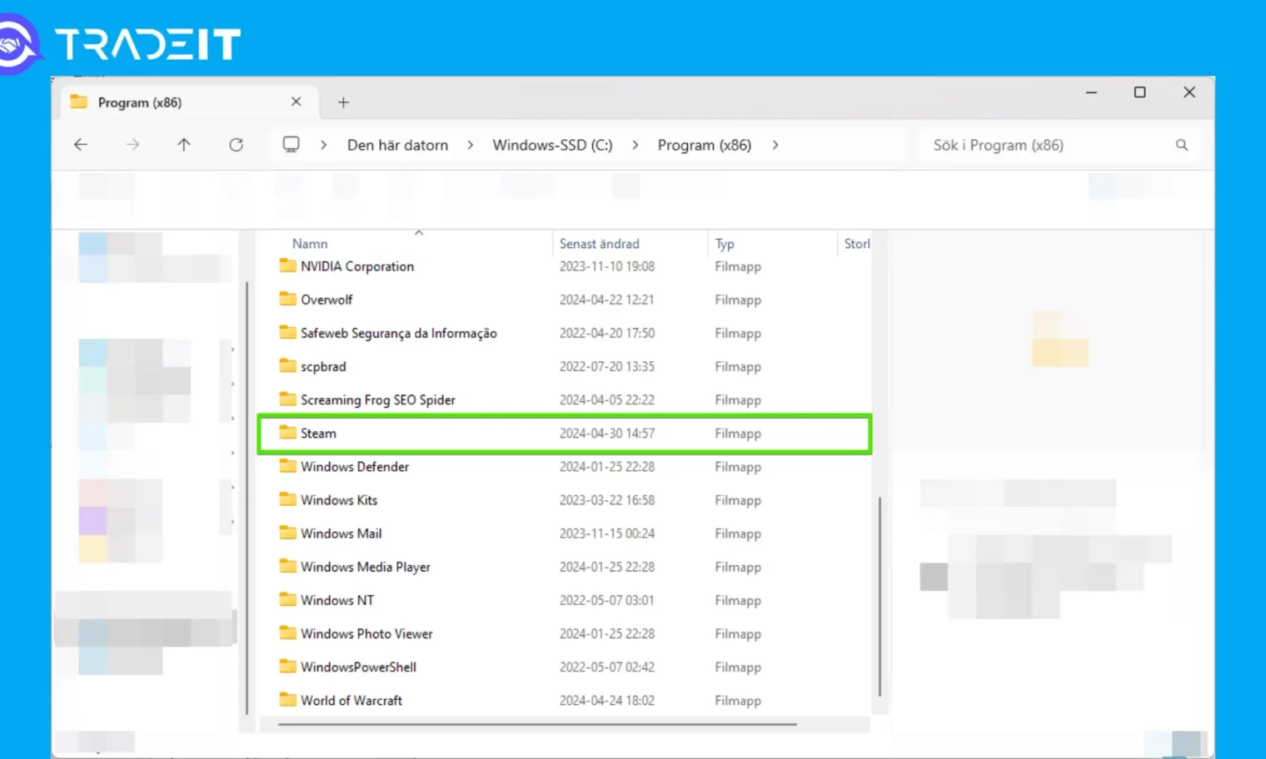Image resolution: width=1266 pixels, height=759 pixels.
Task: Click the file list vertical scrollbar
Action: 880,597
